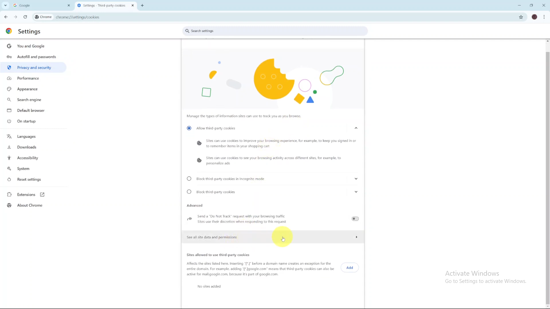The image size is (550, 309).
Task: Click the Chrome icon for About Chrome
Action: 9,205
